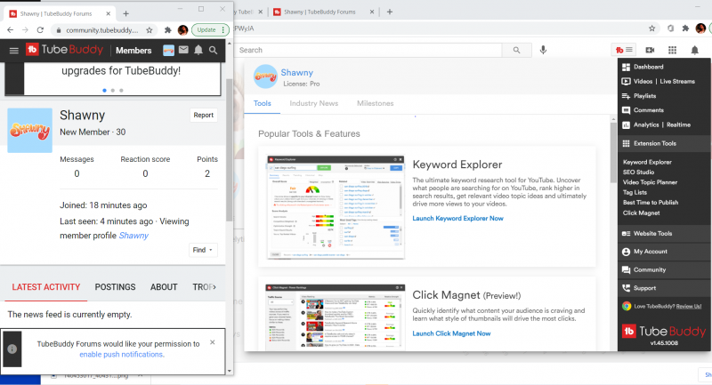Switch to Industry News tab
The image size is (712, 385).
coord(313,104)
